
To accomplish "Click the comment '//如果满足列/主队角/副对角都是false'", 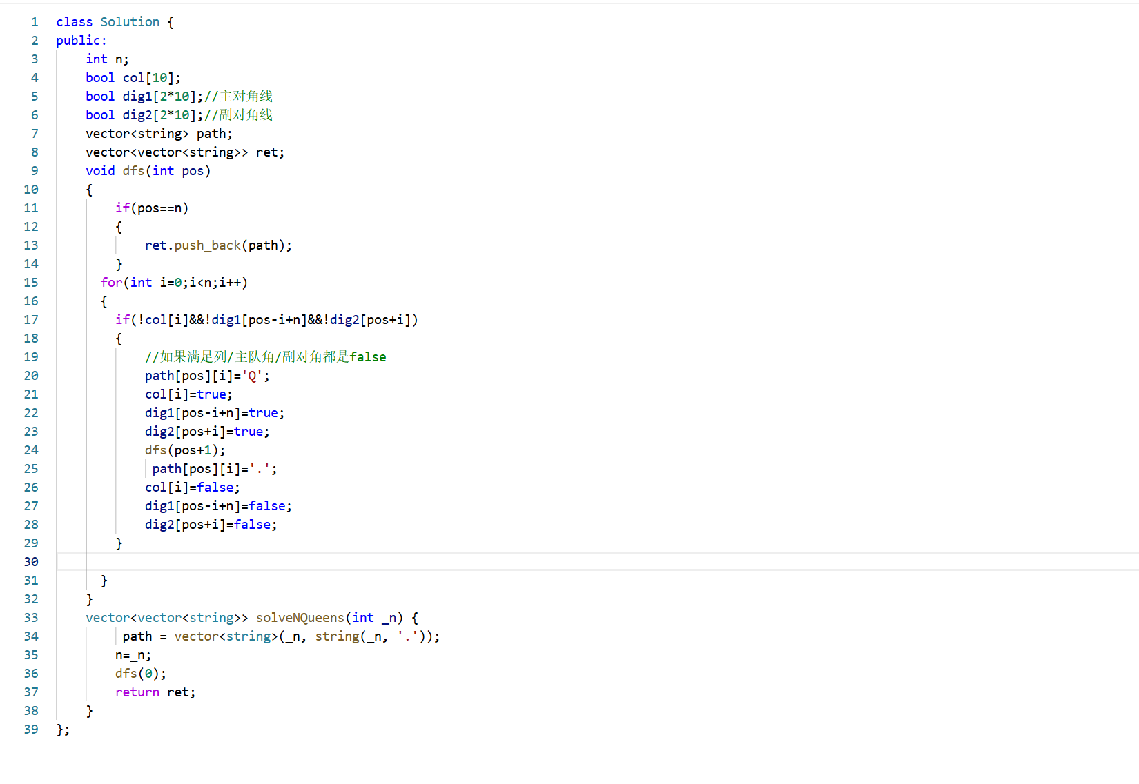I will pyautogui.click(x=266, y=357).
